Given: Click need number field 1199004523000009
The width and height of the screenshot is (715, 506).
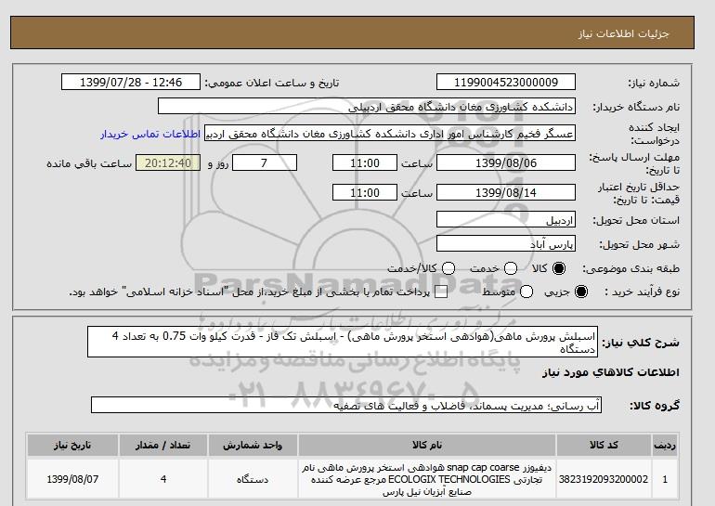Looking at the screenshot, I should [x=506, y=82].
